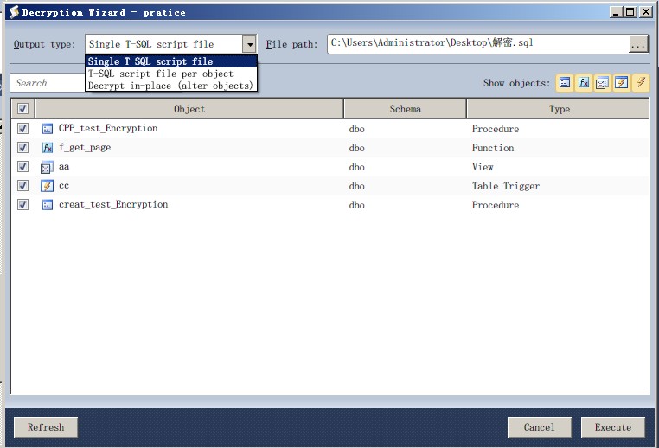Choose Single T-SQL script file option

tap(171, 61)
